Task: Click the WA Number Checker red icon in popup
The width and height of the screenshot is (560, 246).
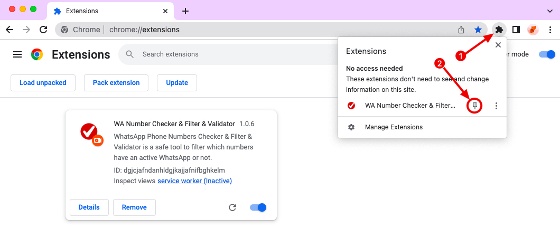Action: [351, 106]
